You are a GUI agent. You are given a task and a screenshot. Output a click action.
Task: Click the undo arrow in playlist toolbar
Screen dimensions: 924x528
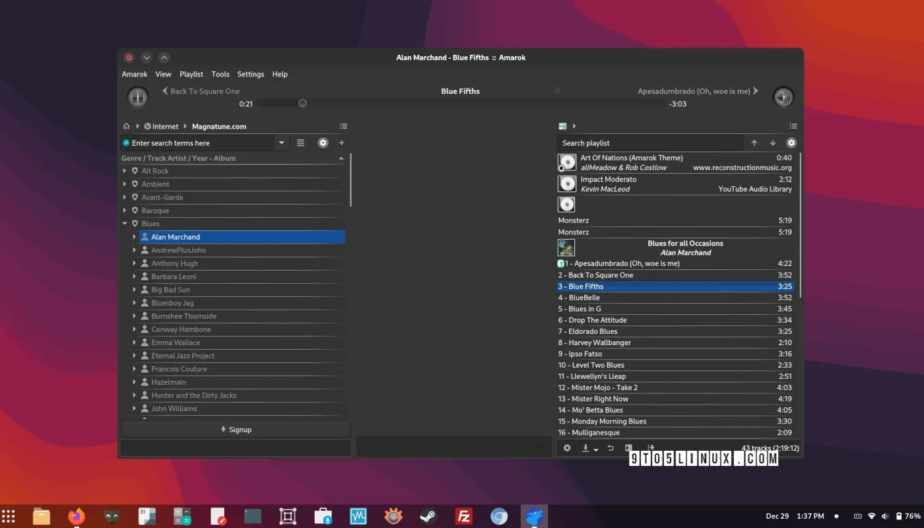(x=610, y=448)
